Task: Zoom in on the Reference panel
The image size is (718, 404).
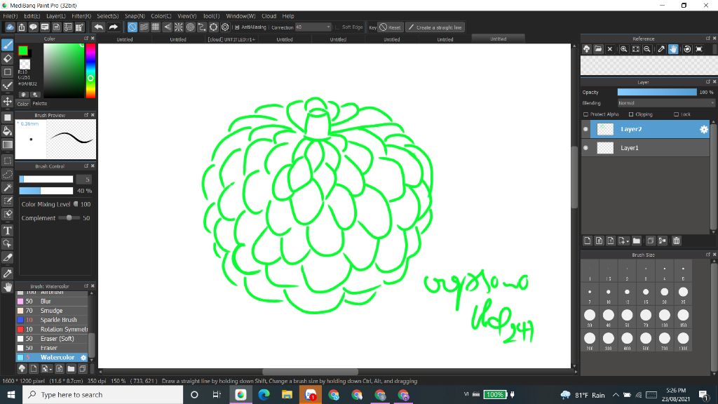Action: coord(623,49)
